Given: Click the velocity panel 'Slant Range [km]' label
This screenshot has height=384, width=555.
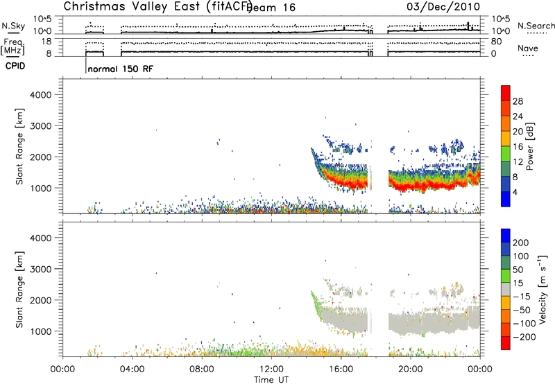Looking at the screenshot, I should pos(19,290).
